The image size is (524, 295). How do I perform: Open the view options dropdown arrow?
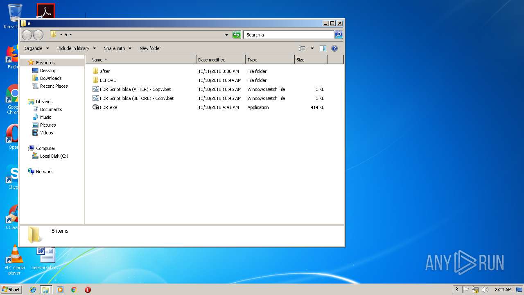coord(312,48)
